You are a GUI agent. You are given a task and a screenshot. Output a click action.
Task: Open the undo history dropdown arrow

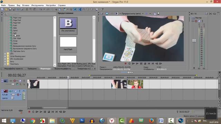44,9
